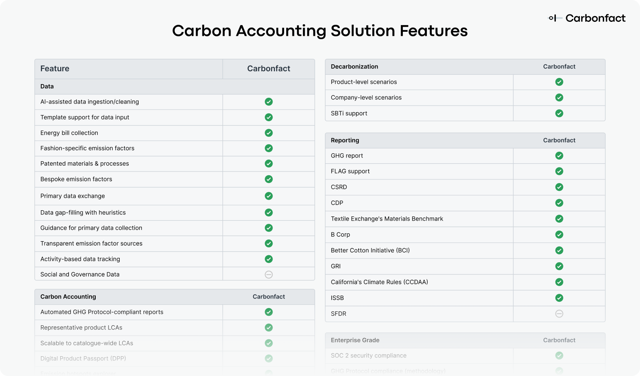Select the 'Energy bill collection' label
This screenshot has height=376, width=640.
coord(69,133)
